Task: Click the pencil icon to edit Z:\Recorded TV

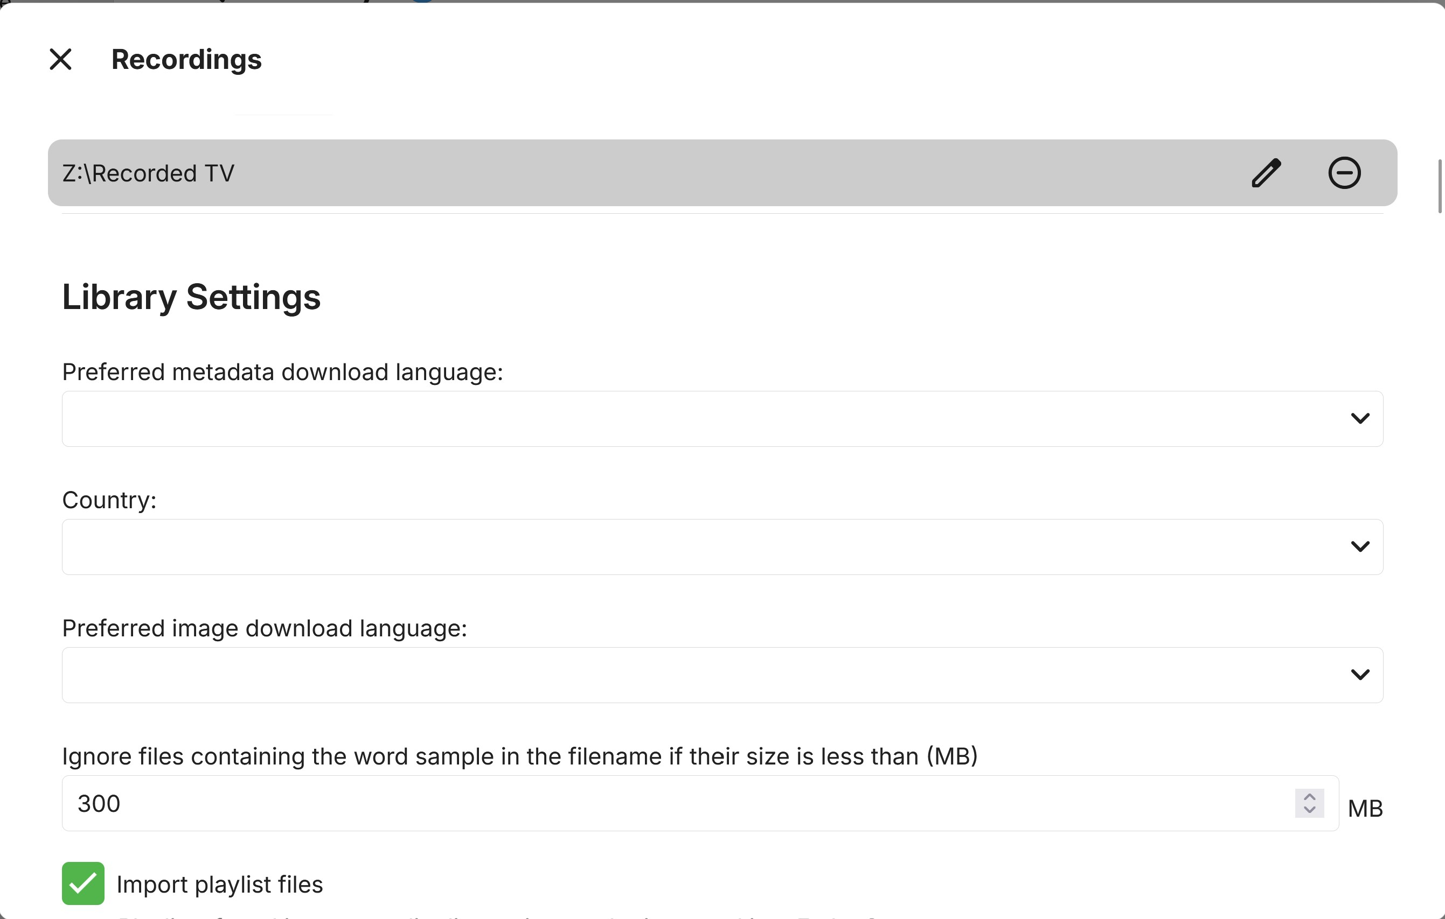Action: 1266,173
